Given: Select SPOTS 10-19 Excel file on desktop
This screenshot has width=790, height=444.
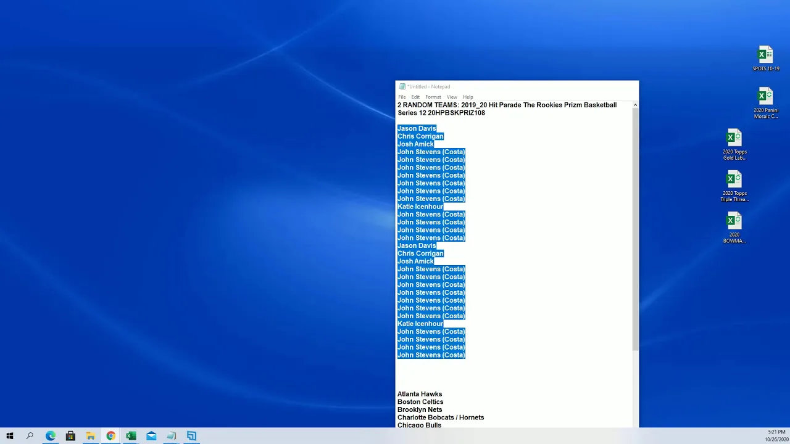Looking at the screenshot, I should 765,59.
